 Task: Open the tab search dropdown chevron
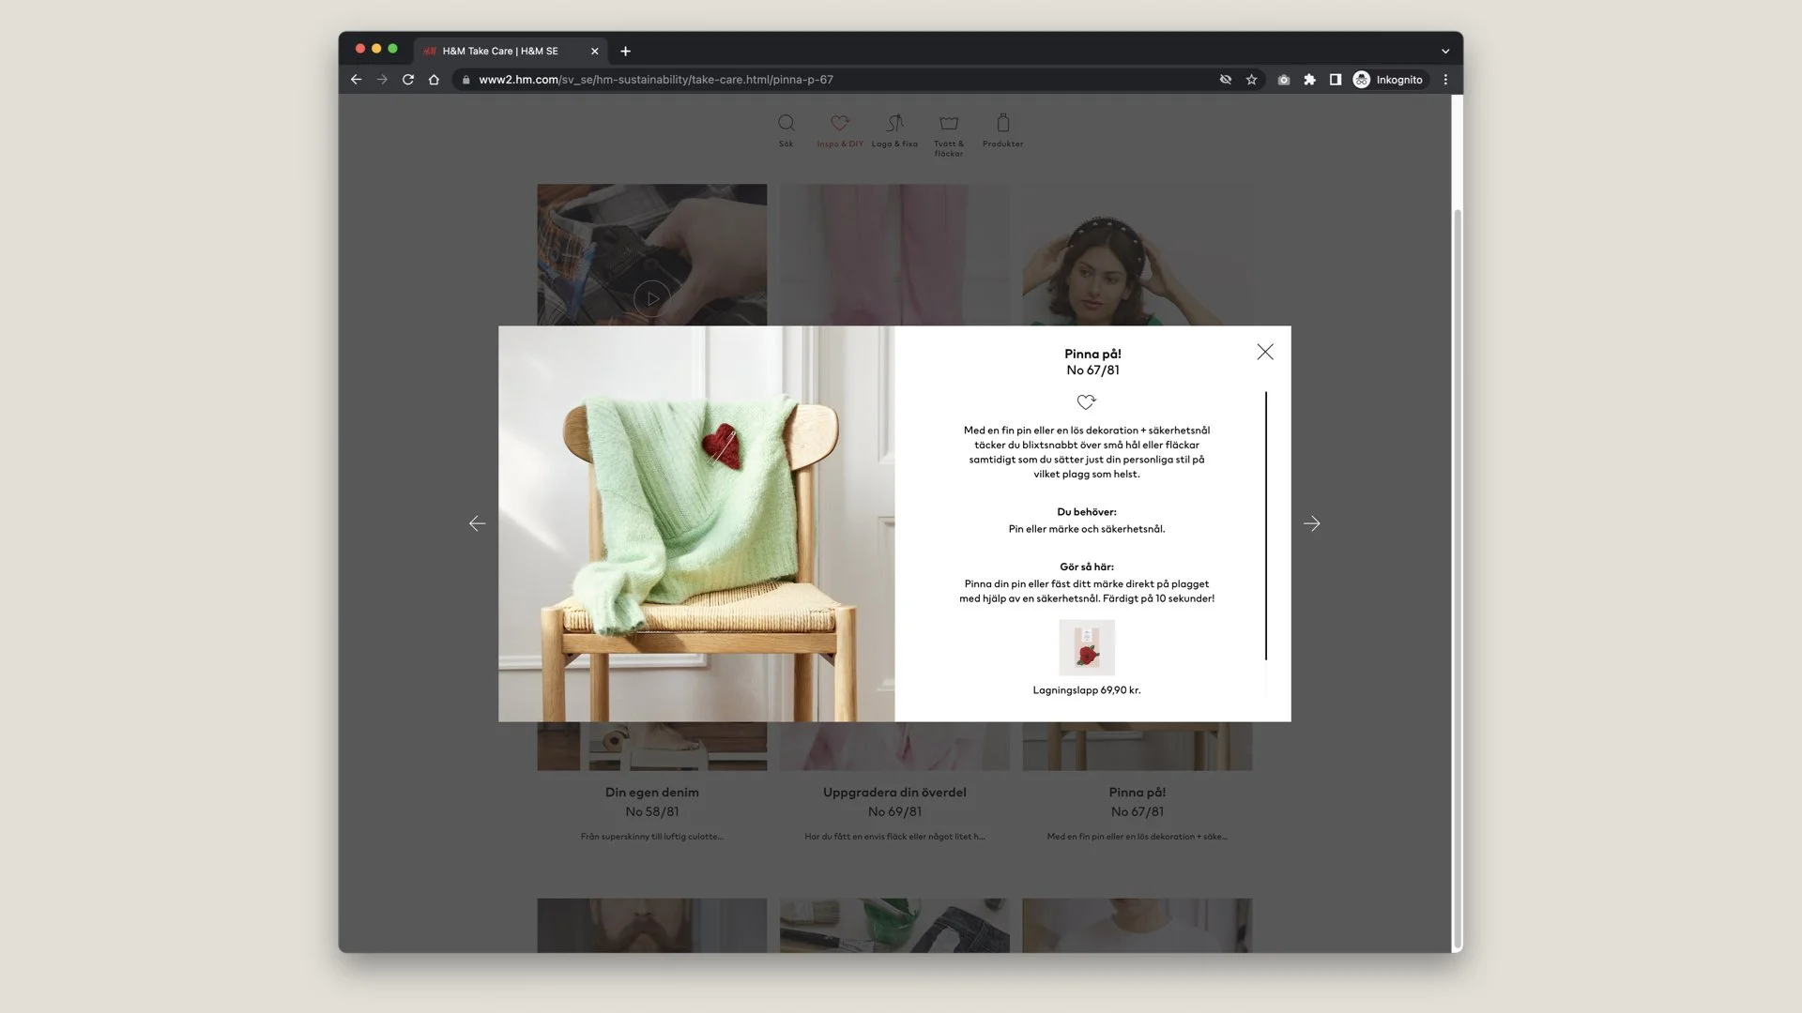coord(1445,52)
